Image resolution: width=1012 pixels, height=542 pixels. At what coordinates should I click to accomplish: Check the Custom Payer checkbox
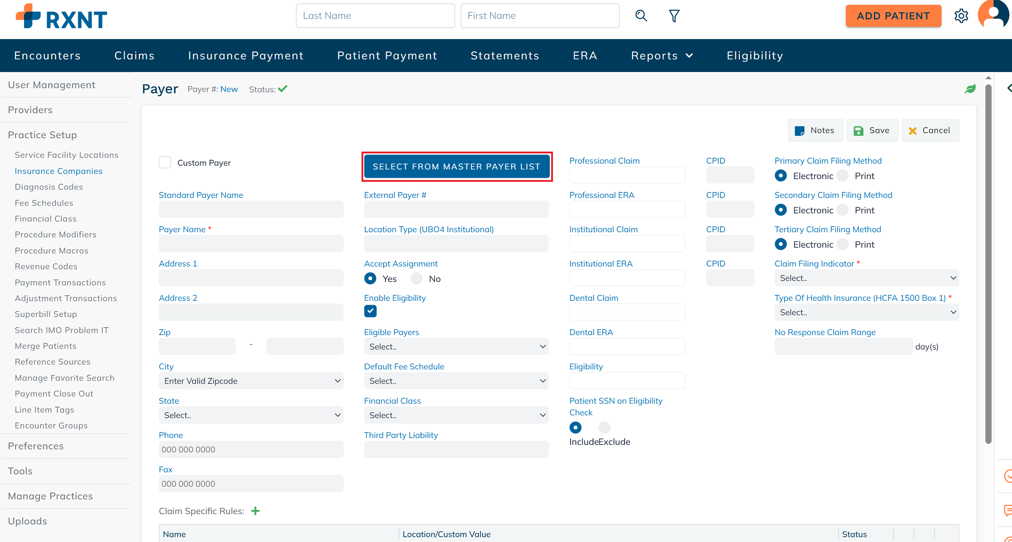coord(165,163)
